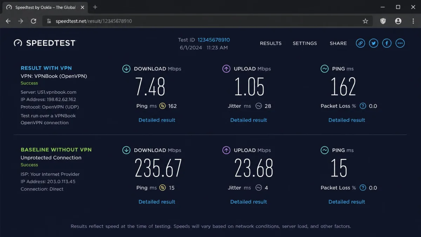Open Detailed result under baseline download
Screen dimensions: 421x237
(157, 202)
